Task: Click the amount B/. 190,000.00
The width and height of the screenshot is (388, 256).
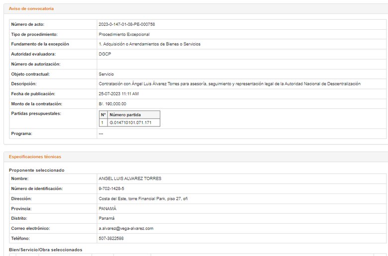Action: [x=112, y=104]
